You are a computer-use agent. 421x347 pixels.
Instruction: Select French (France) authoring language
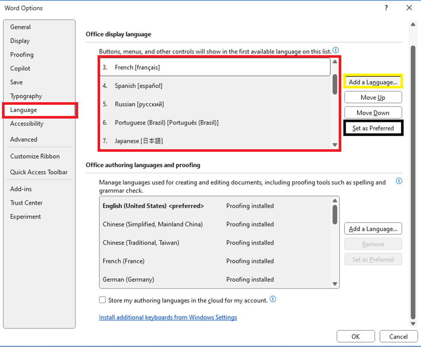[215, 261]
